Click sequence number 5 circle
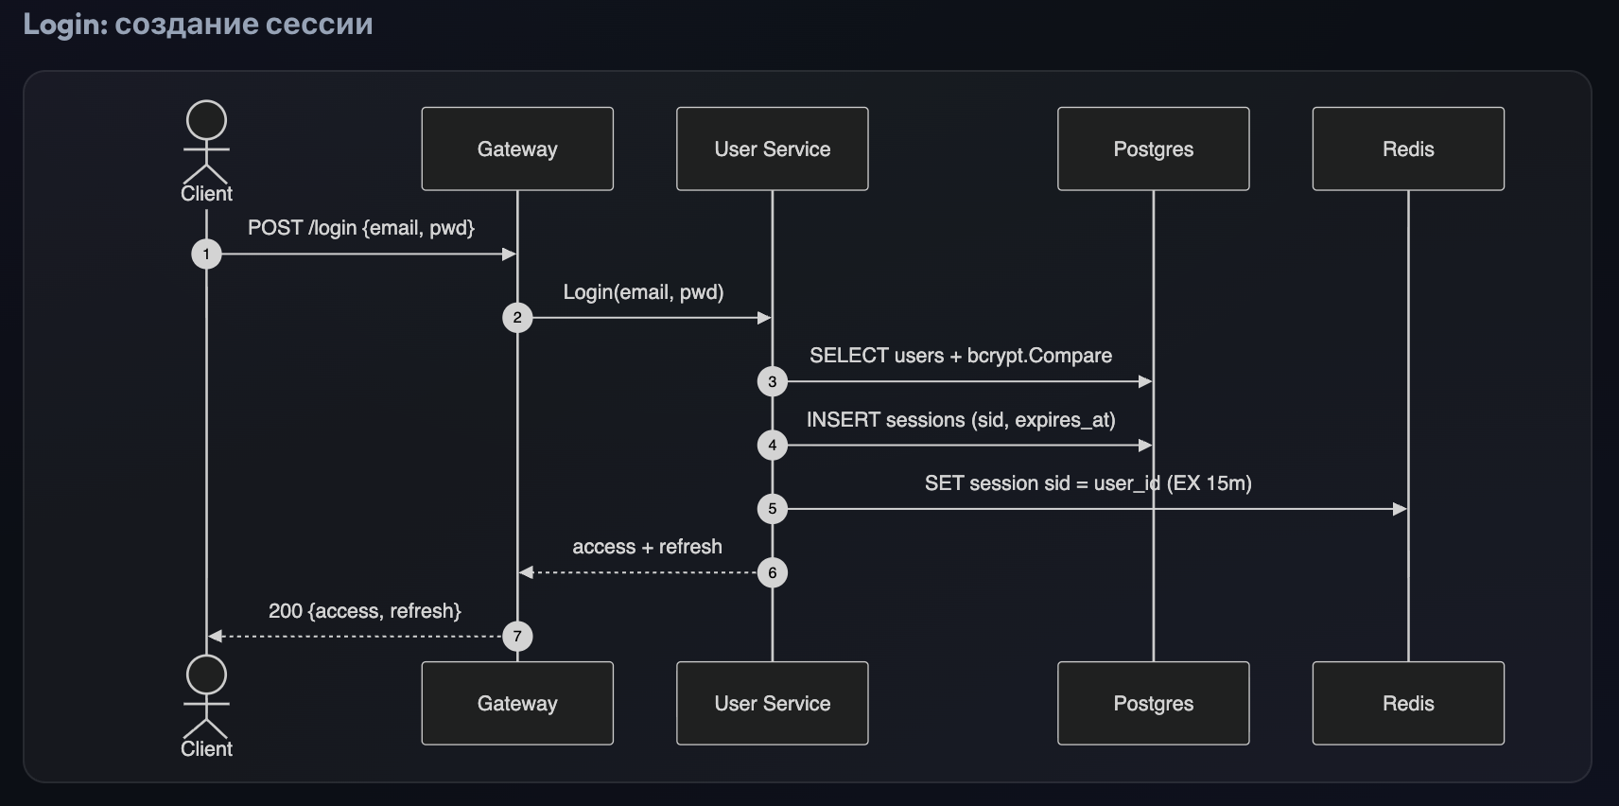 coord(773,509)
